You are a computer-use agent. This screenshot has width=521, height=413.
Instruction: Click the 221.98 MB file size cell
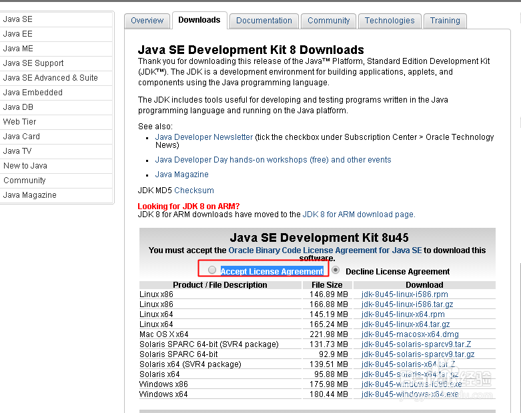(329, 334)
